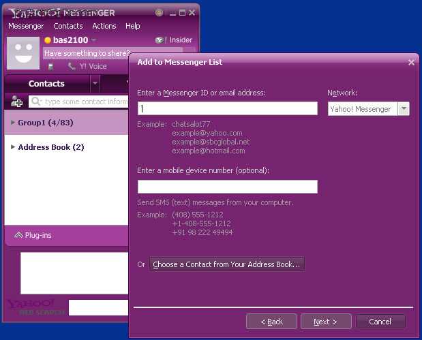Close the Add to Messenger List dialog
The height and width of the screenshot is (340, 422).
coord(411,63)
